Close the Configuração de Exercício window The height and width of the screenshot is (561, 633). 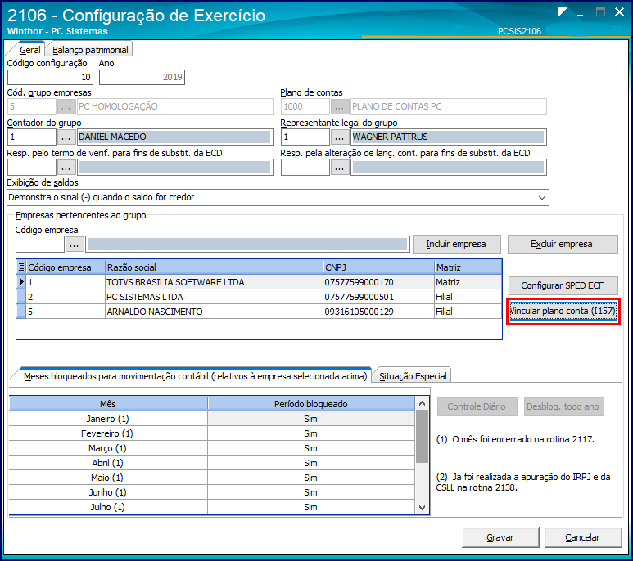tap(619, 12)
